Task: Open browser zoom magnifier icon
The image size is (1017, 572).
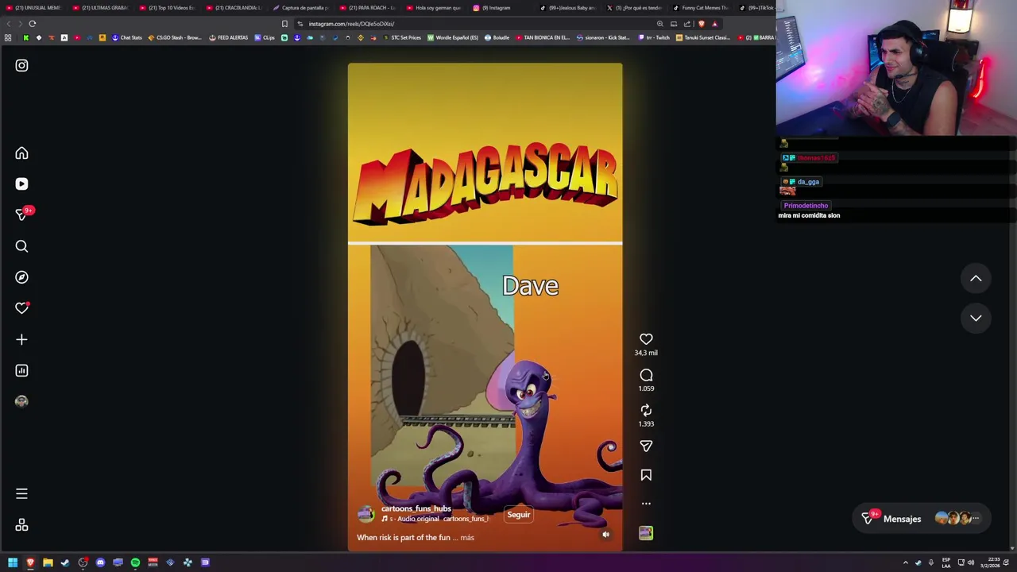Action: pyautogui.click(x=659, y=24)
